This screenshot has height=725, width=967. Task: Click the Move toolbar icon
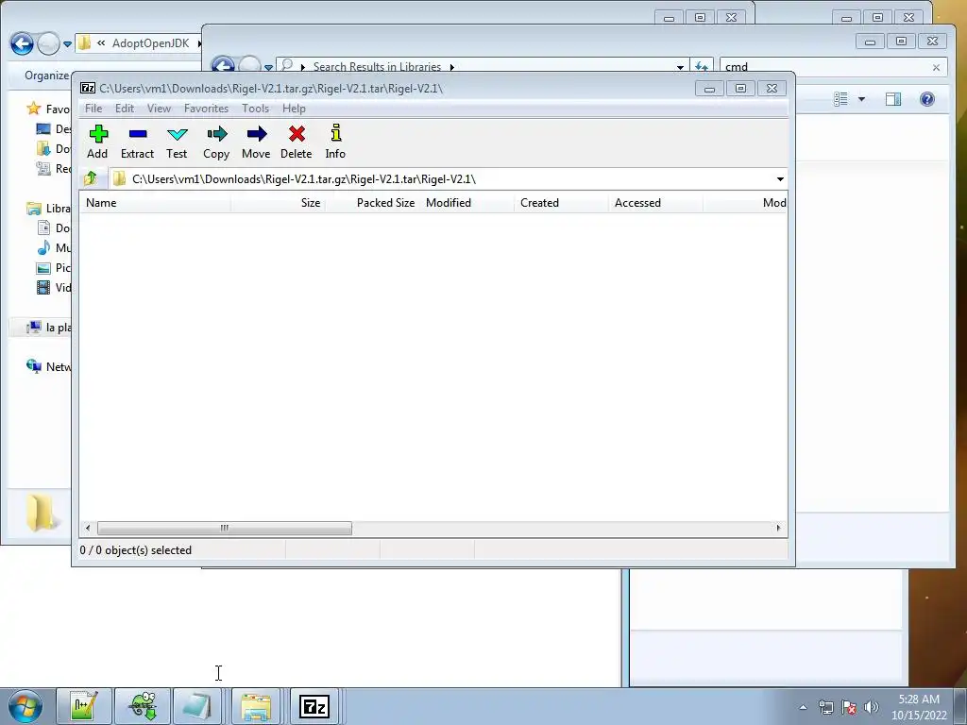256,142
